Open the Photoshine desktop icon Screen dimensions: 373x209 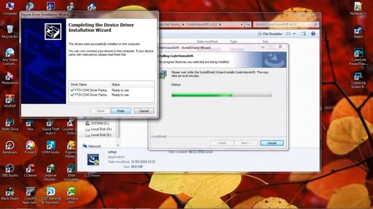click(10, 78)
